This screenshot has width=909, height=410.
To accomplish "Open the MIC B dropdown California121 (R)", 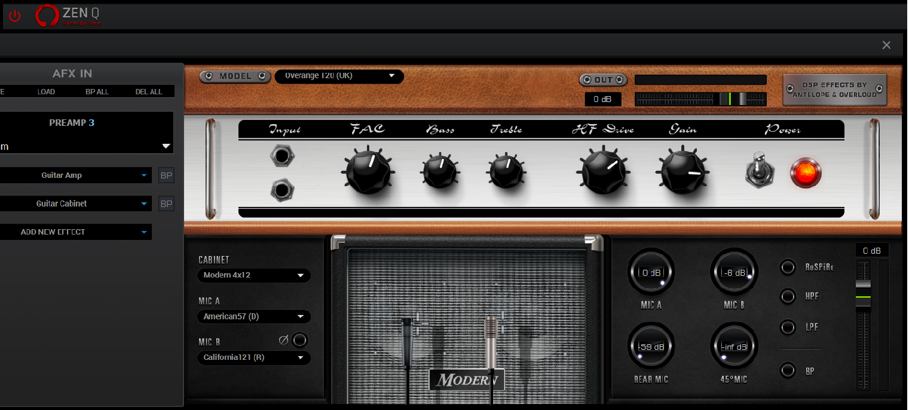I will tap(253, 357).
